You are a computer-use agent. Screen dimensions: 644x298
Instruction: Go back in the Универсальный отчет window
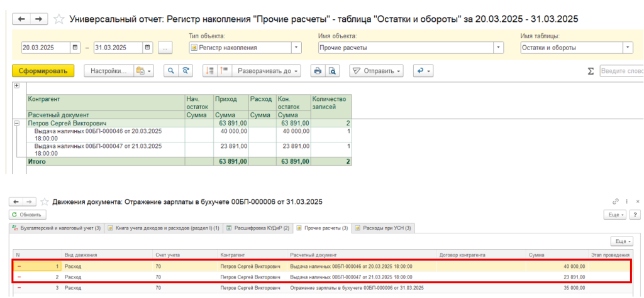(x=22, y=19)
